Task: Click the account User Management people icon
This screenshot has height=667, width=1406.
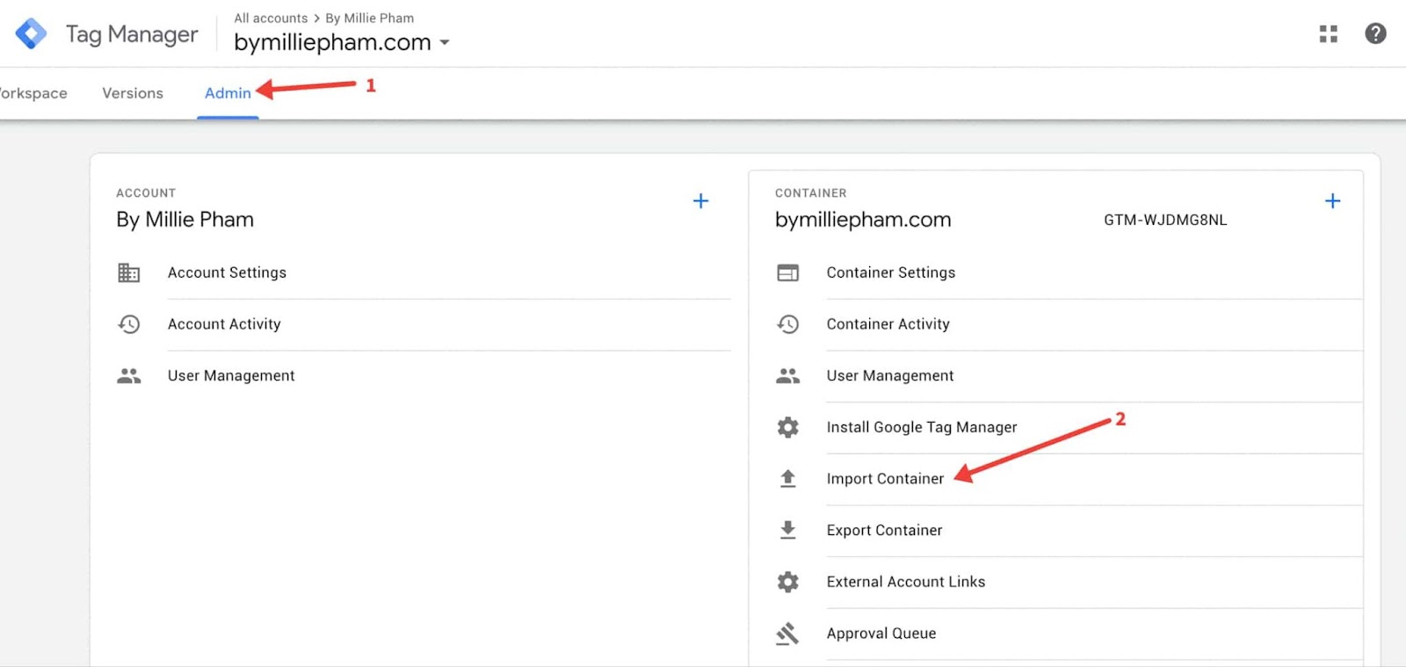Action: coord(129,376)
